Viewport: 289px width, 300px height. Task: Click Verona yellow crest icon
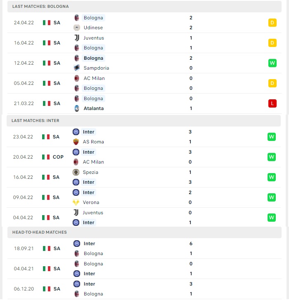tap(76, 202)
